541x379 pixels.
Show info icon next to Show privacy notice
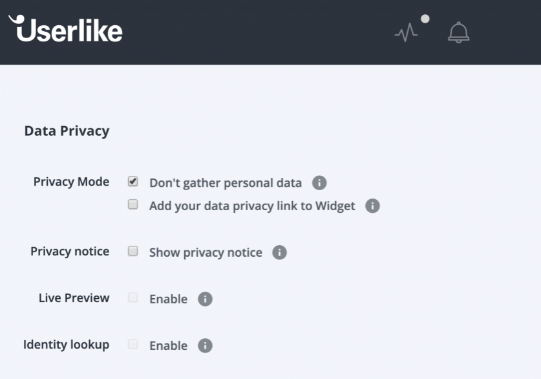click(279, 252)
